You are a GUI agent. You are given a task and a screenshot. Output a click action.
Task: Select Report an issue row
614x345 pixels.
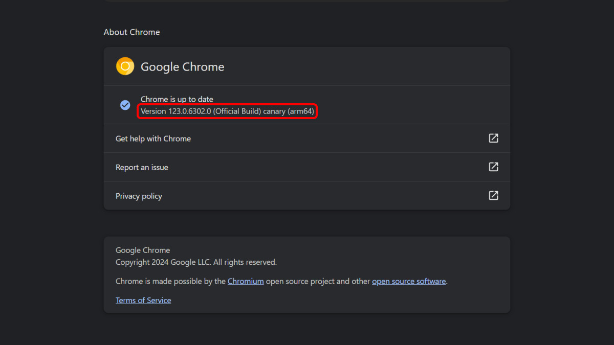point(307,167)
